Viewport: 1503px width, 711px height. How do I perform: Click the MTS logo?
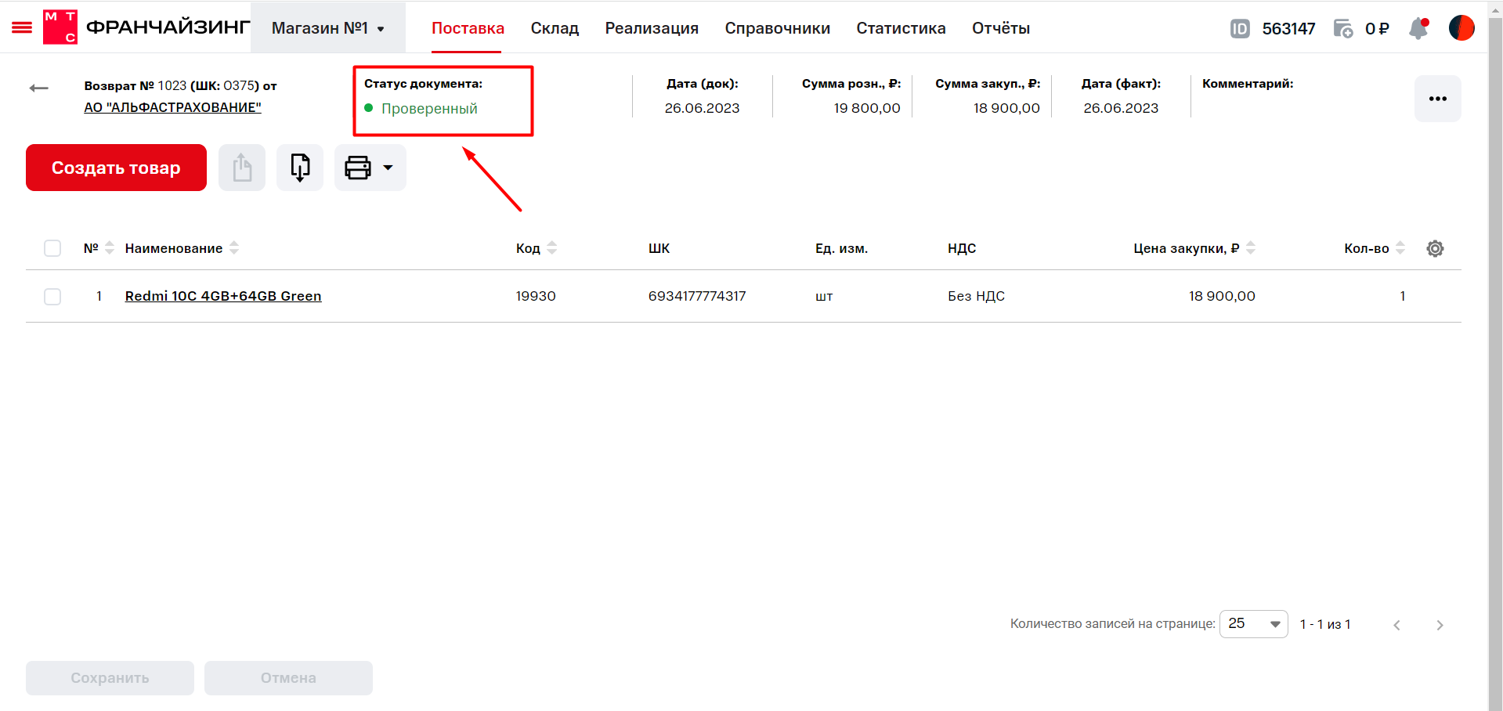60,27
